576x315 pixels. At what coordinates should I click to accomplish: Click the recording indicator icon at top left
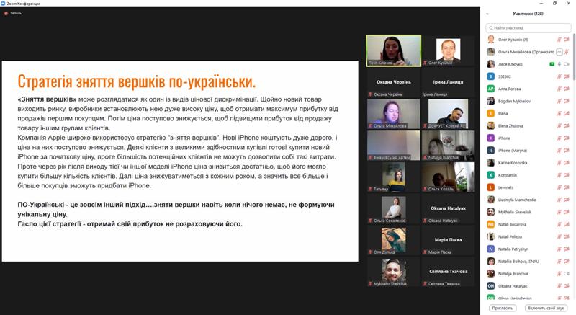click(x=6, y=13)
